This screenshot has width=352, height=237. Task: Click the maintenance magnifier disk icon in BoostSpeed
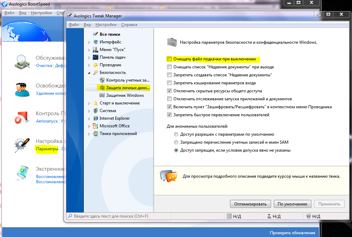point(22,62)
